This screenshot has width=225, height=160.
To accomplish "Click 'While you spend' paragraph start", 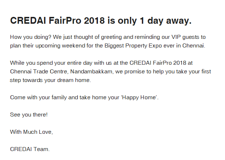I will [x=31, y=63].
